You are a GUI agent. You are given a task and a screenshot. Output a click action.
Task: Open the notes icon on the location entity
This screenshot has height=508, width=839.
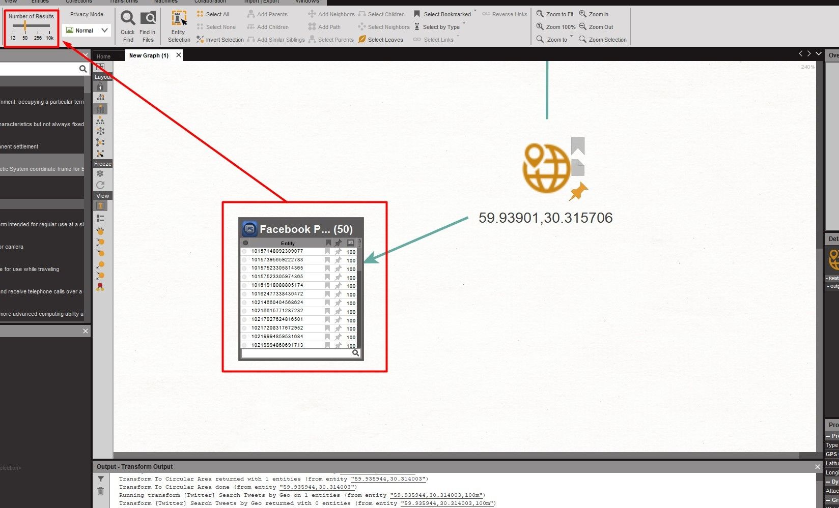(578, 167)
